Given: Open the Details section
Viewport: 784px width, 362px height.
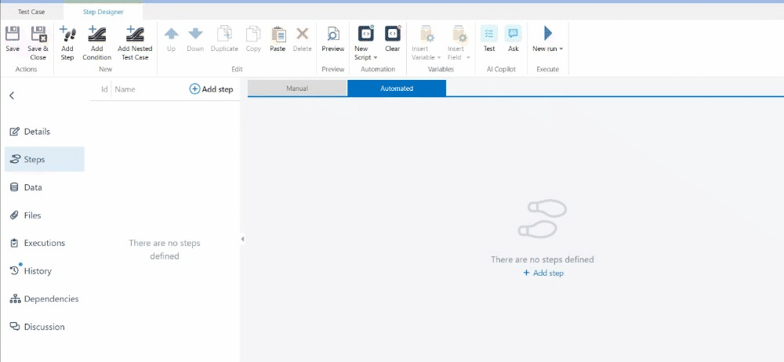Looking at the screenshot, I should coord(37,132).
